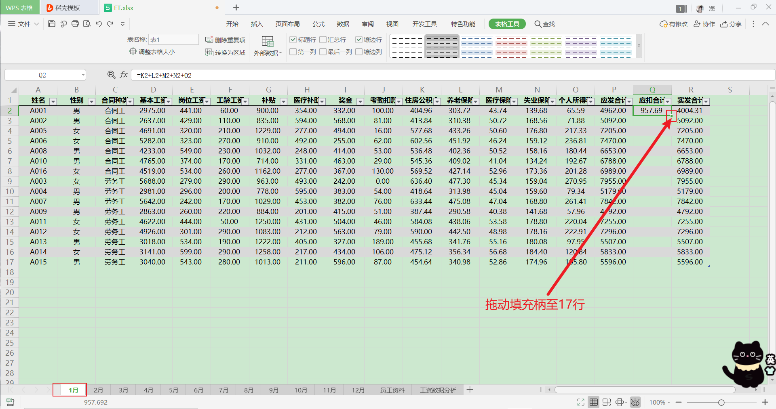The height and width of the screenshot is (409, 776).
Task: Switch to the 2月 sheet tab
Action: [98, 390]
